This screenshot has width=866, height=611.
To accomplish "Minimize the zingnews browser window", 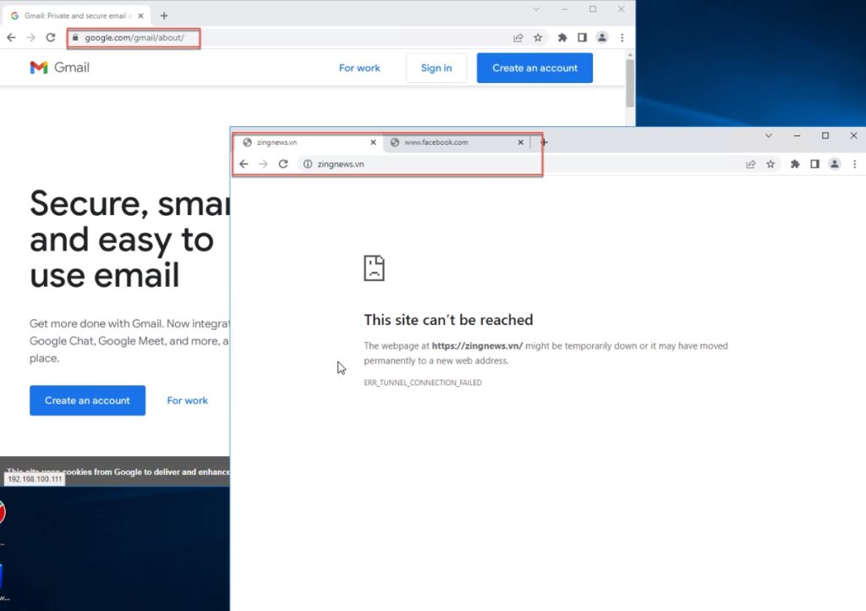I will click(x=797, y=136).
